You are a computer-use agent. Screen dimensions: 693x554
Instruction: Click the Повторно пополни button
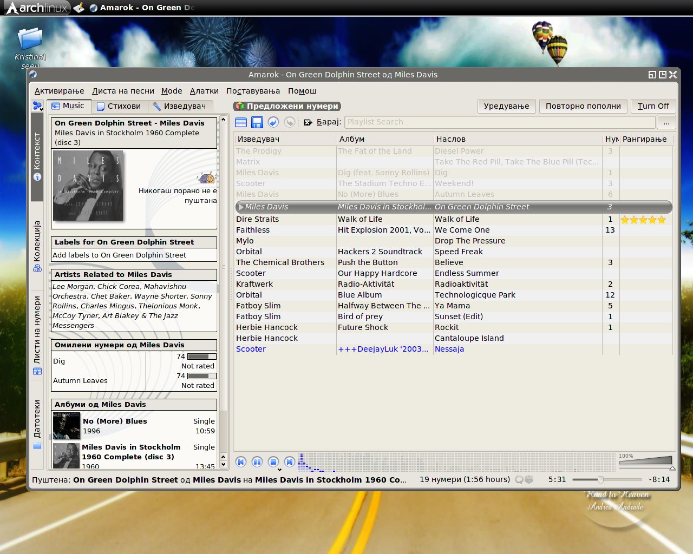tap(583, 106)
